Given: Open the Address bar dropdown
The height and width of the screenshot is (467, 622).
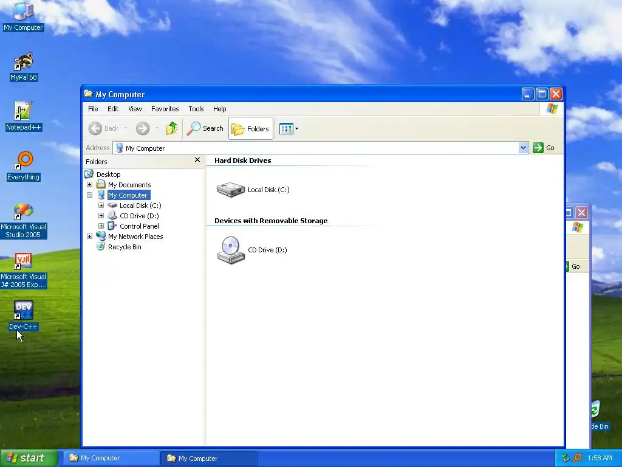Looking at the screenshot, I should pos(523,148).
